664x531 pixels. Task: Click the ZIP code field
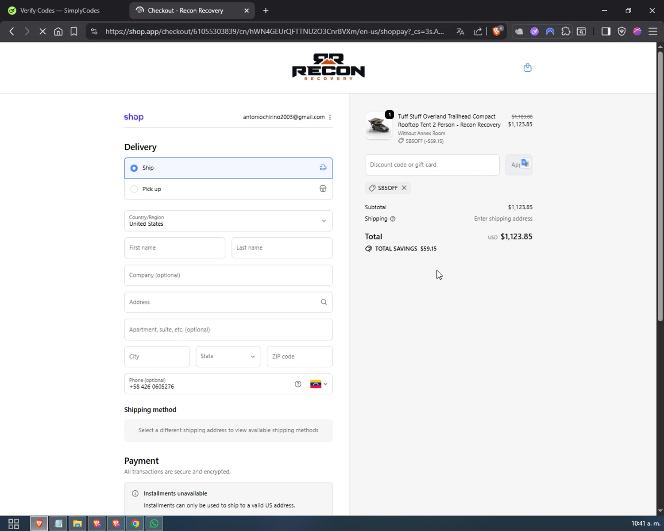(x=300, y=357)
